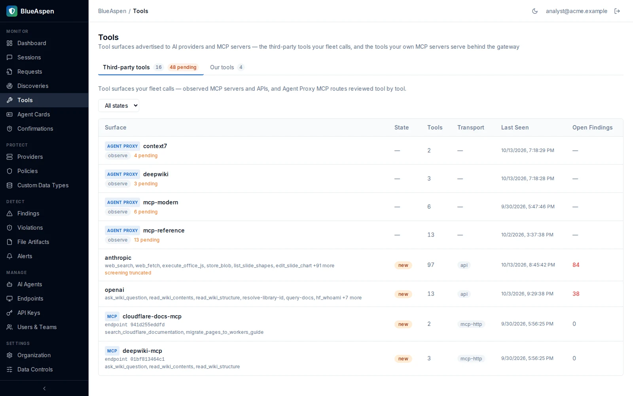This screenshot has height=396, width=633.
Task: Click the 38 open findings for openai
Action: pos(576,294)
